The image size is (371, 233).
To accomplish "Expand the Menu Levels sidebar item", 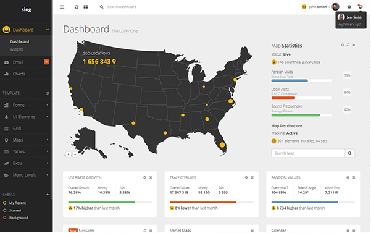I will 26,175.
